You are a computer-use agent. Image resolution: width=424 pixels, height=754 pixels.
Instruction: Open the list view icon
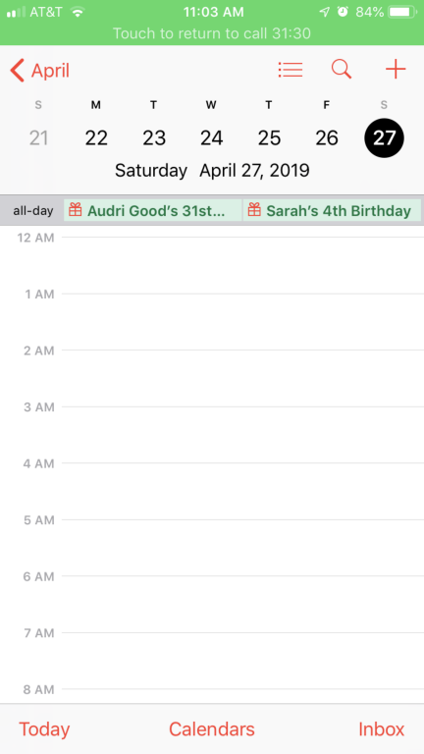(x=291, y=71)
